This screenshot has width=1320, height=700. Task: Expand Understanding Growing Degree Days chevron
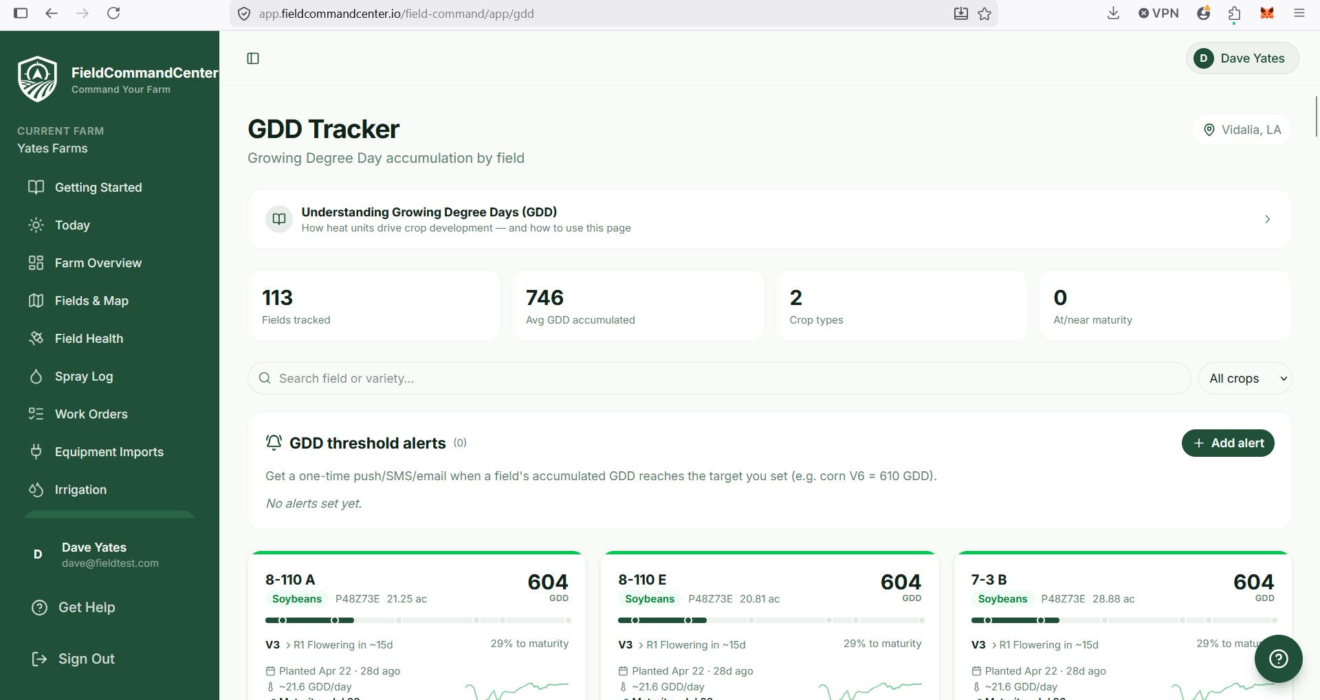[x=1267, y=219]
